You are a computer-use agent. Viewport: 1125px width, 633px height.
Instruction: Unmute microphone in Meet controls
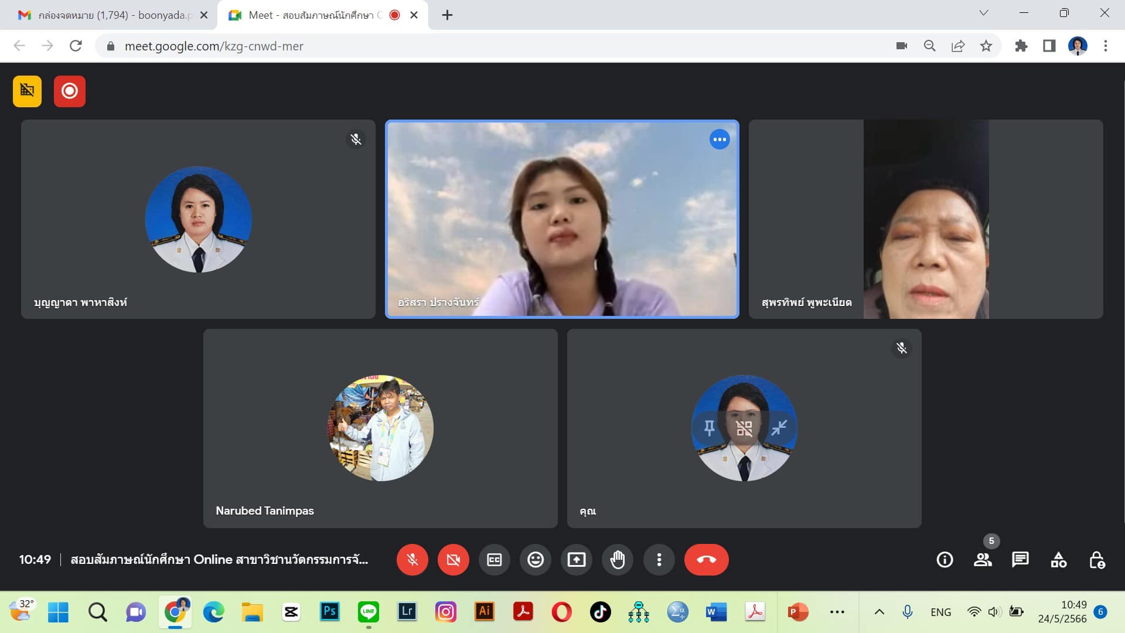[412, 560]
